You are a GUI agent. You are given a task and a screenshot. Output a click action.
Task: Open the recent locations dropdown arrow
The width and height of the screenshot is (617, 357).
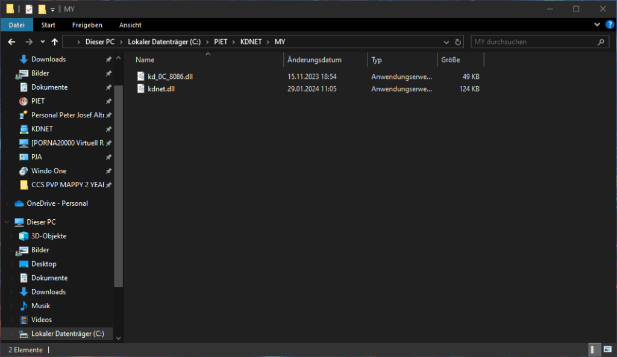(42, 42)
